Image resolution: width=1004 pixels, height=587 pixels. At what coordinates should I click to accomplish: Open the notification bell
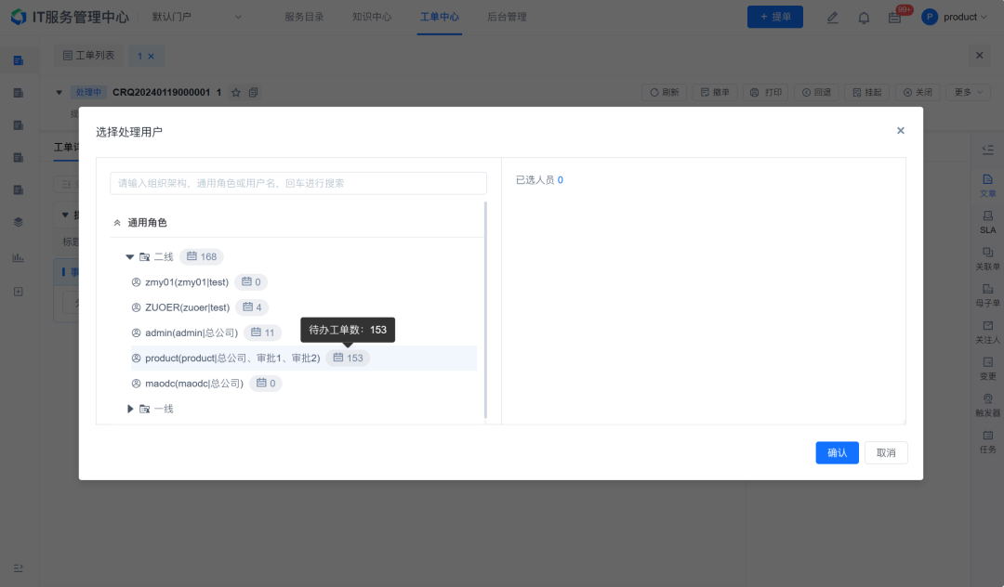pyautogui.click(x=864, y=18)
